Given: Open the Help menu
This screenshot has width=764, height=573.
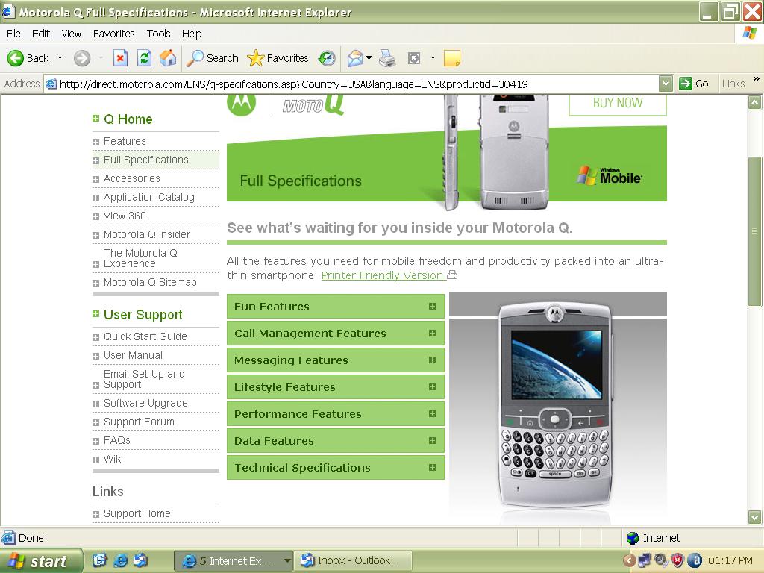Looking at the screenshot, I should tap(192, 34).
